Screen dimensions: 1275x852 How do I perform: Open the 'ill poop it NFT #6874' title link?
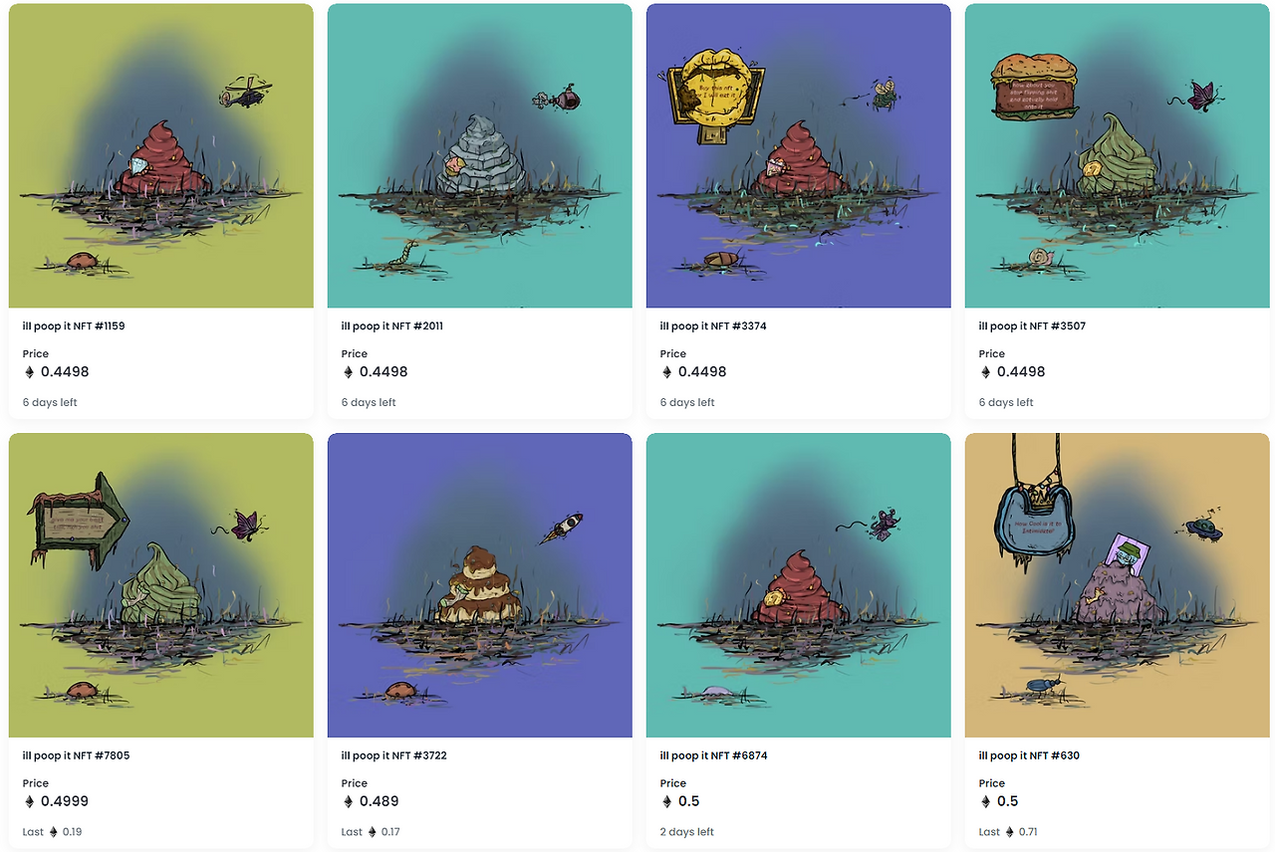[x=713, y=755]
